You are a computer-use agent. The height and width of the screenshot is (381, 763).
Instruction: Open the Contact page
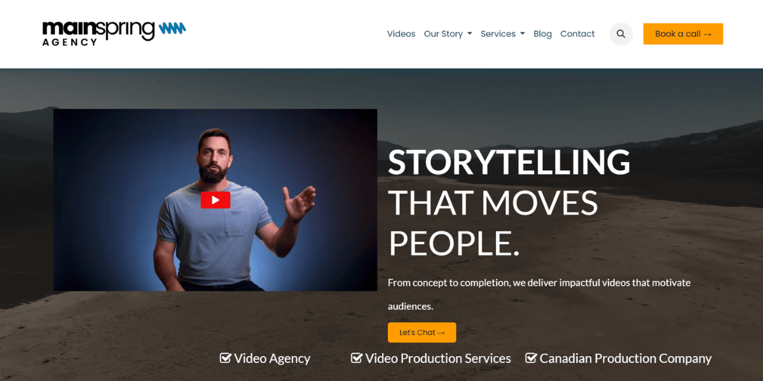577,34
